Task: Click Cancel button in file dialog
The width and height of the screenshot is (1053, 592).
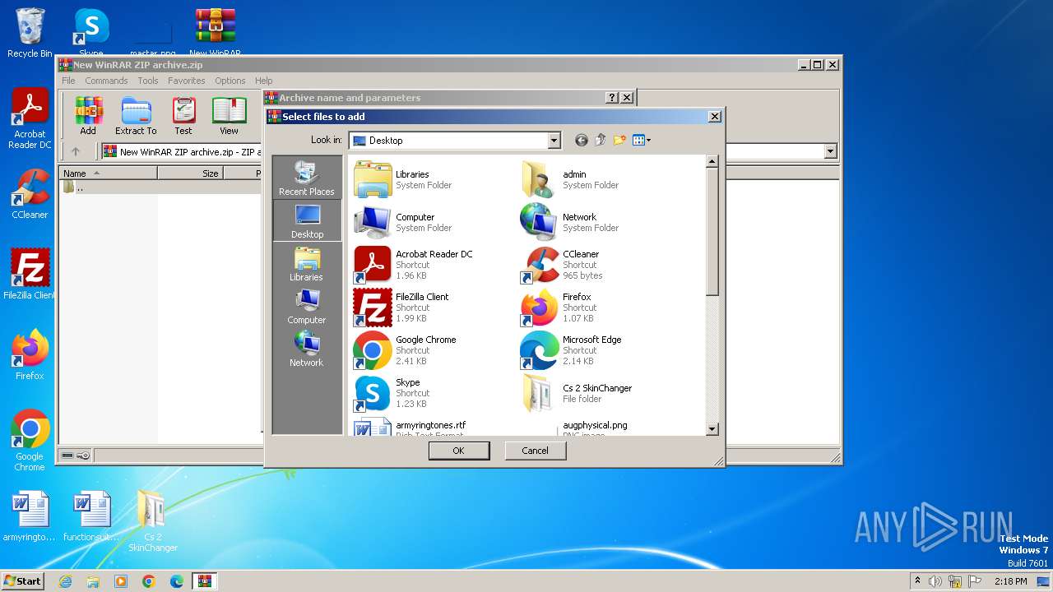Action: [535, 451]
